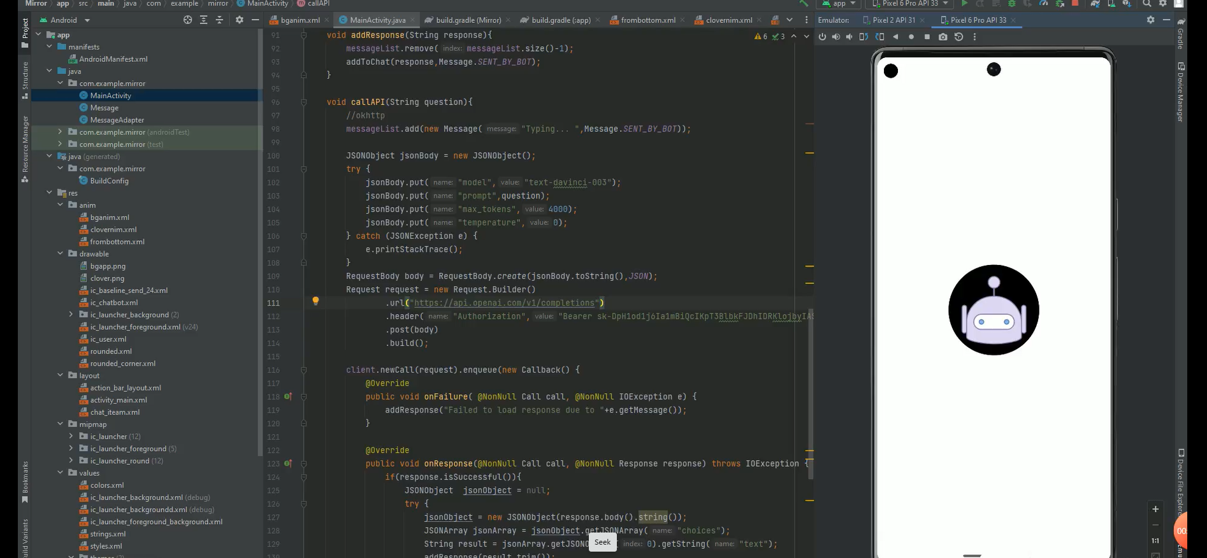Collapse the drawable folder
Viewport: 1207px width, 558px height.
pos(61,254)
